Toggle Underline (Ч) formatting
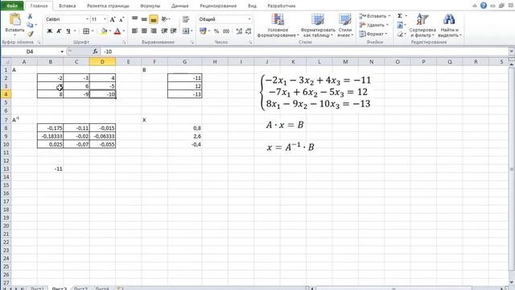 click(68, 31)
